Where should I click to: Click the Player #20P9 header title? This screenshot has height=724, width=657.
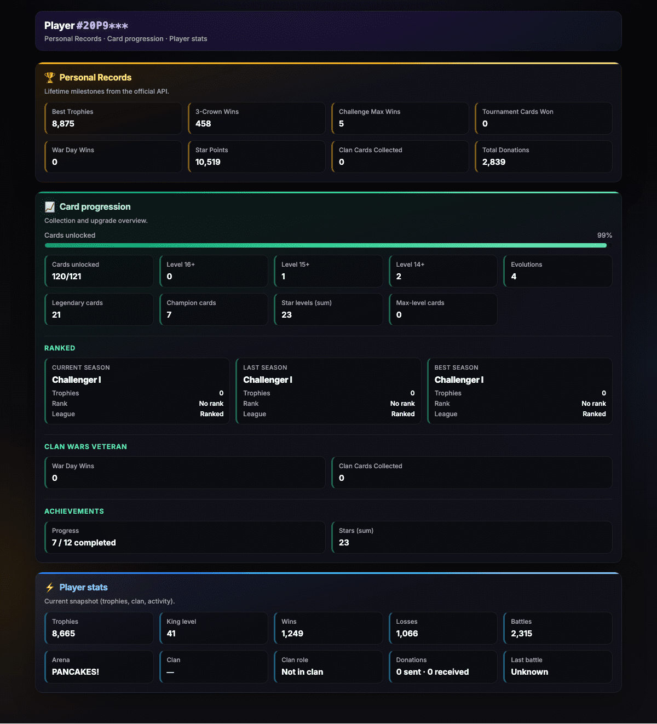tap(87, 26)
